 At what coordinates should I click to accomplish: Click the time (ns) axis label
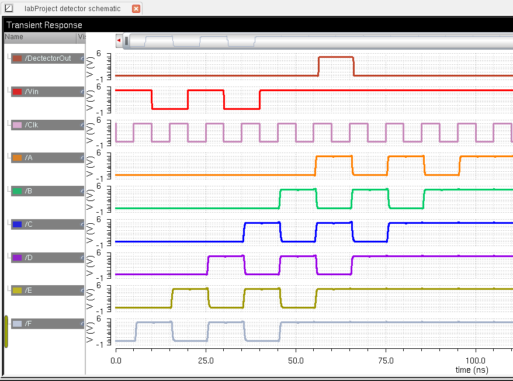pyautogui.click(x=472, y=370)
